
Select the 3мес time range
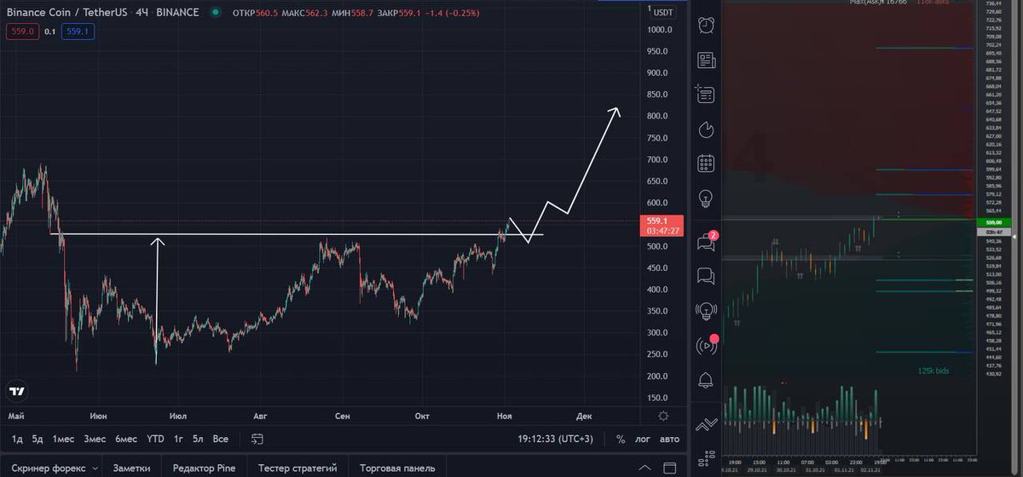95,439
